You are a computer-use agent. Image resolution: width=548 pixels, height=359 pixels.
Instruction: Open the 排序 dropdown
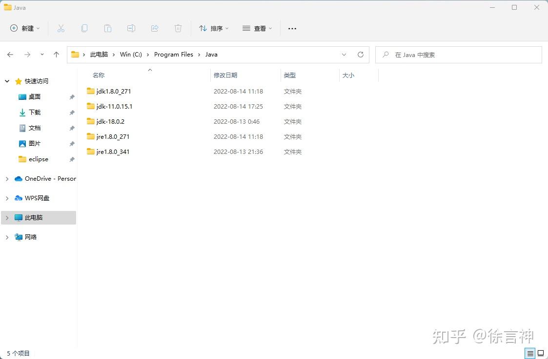[x=214, y=28]
